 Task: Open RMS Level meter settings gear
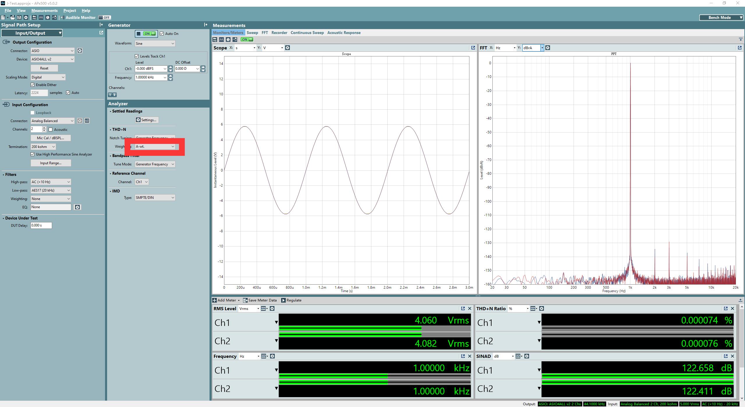click(272, 308)
